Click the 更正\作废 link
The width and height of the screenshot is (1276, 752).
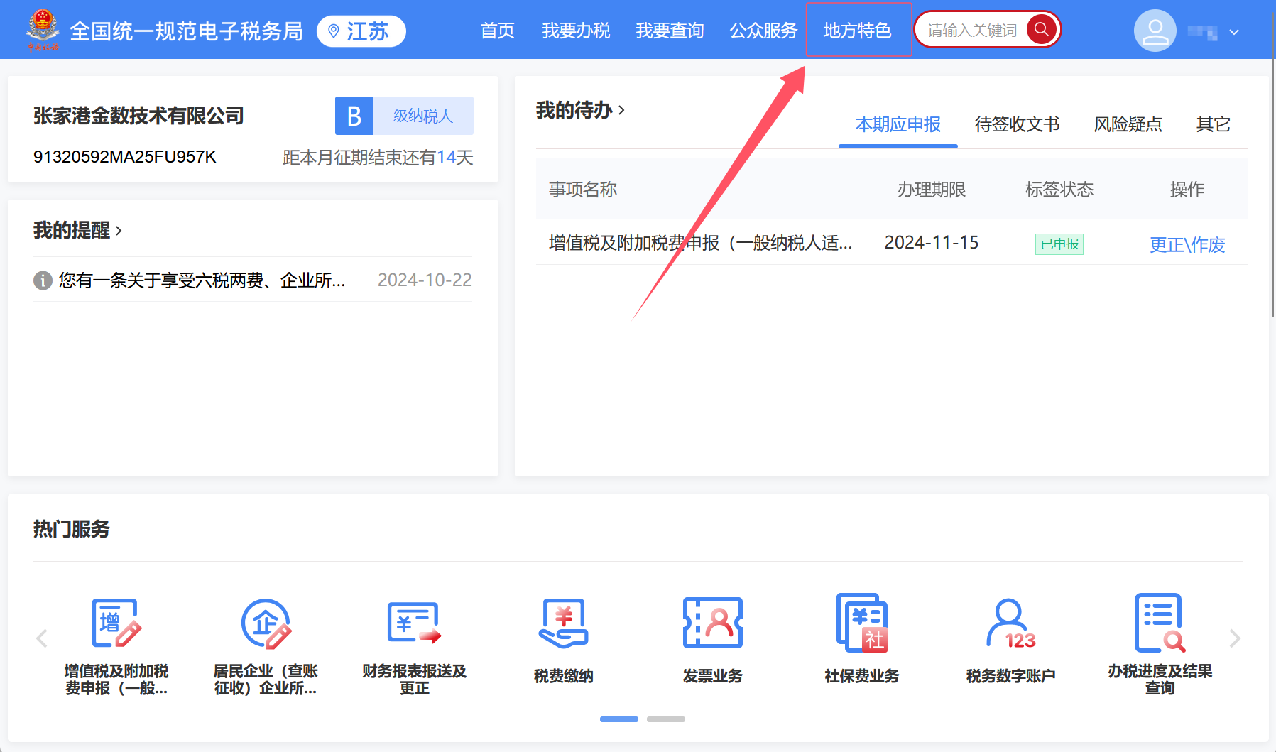[x=1187, y=244]
